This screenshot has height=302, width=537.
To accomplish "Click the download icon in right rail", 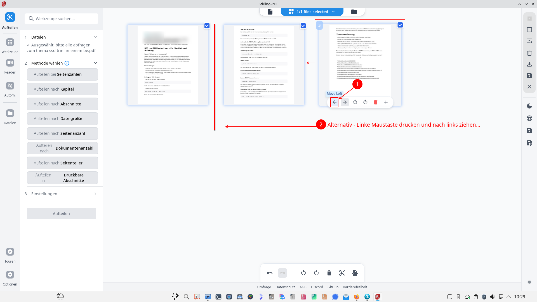I will point(529,64).
